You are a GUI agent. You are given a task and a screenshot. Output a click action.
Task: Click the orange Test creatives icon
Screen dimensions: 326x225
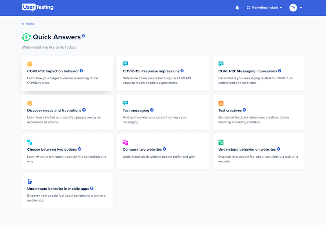[x=221, y=103]
